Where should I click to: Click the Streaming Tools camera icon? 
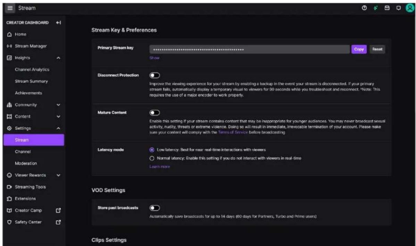(9, 187)
